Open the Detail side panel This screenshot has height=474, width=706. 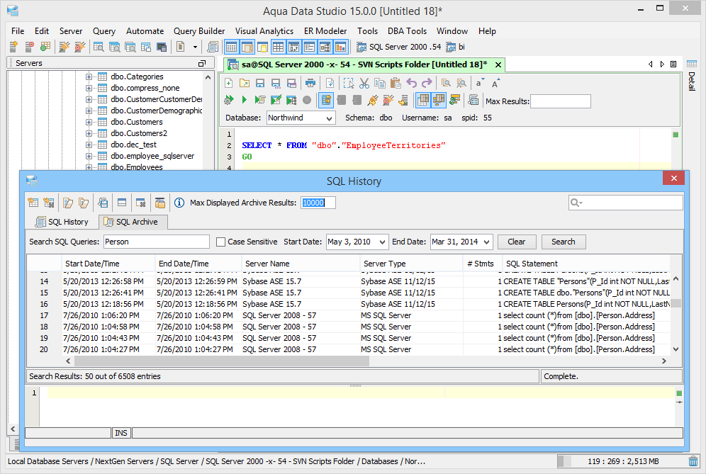692,76
